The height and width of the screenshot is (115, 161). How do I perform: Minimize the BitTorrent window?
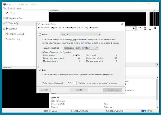(141, 4)
